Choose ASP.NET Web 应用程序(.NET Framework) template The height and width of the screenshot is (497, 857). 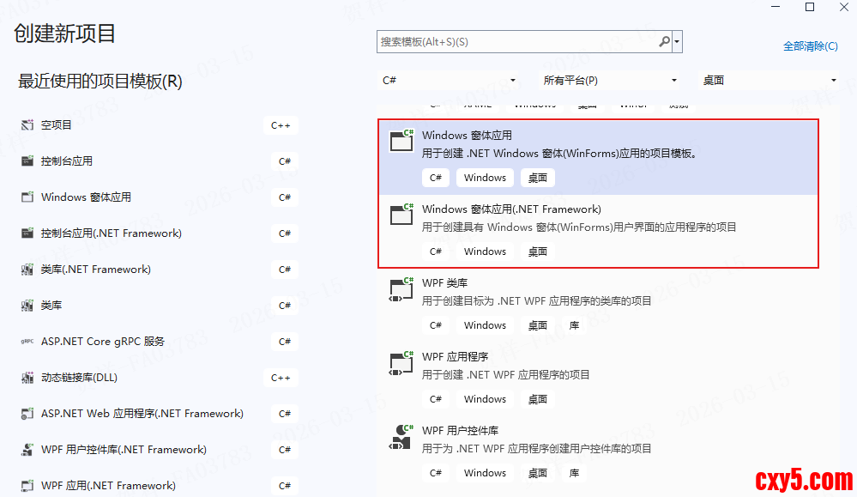(x=159, y=414)
